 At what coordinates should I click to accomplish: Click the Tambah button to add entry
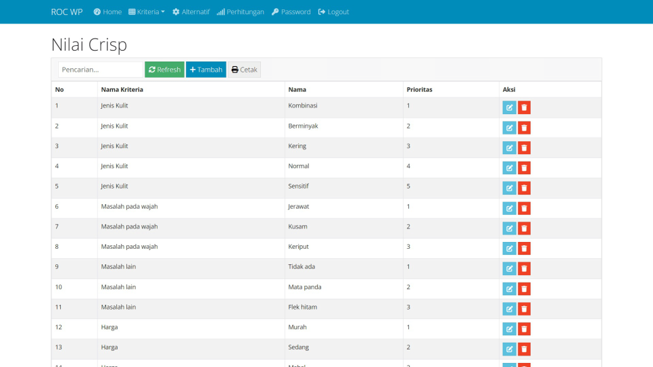point(206,70)
